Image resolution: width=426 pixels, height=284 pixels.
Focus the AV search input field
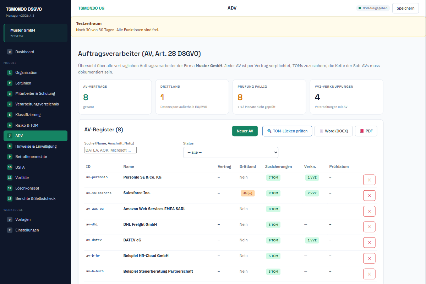[110, 150]
